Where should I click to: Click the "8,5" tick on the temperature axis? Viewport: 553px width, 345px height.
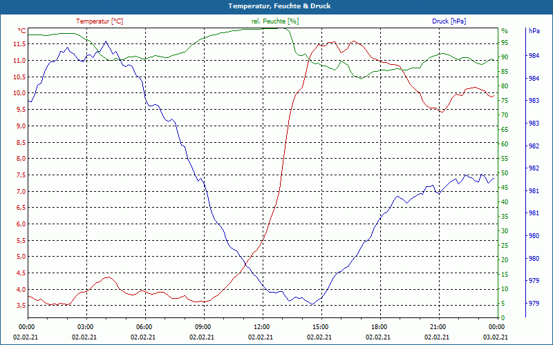(x=21, y=143)
